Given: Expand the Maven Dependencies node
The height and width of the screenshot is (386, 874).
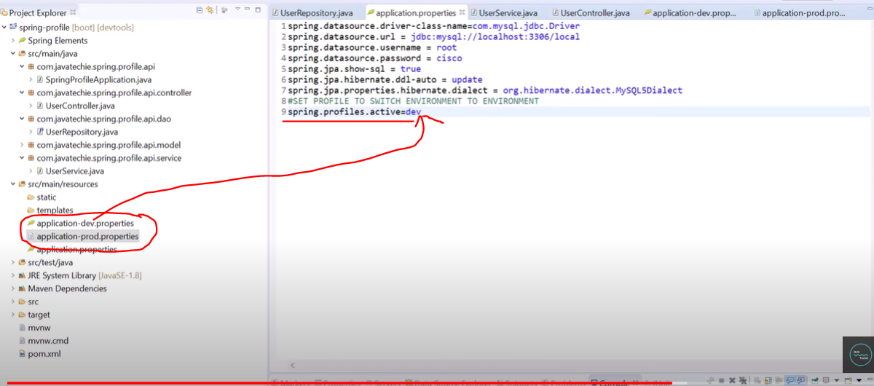Looking at the screenshot, I should (12, 288).
